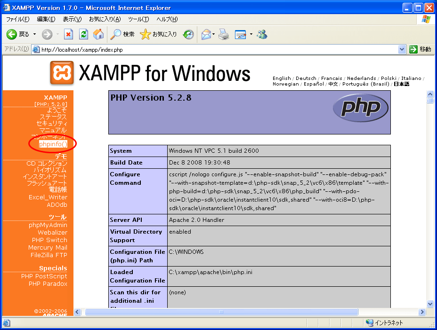Open the History toolbar icon
Viewport: 437px width, 330px height.
(x=188, y=34)
